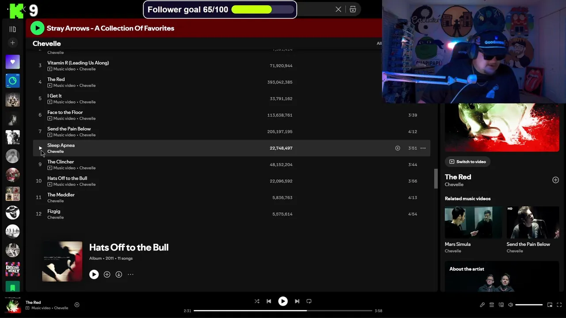
Task: Click the create playlist plus icon
Action: click(x=12, y=43)
